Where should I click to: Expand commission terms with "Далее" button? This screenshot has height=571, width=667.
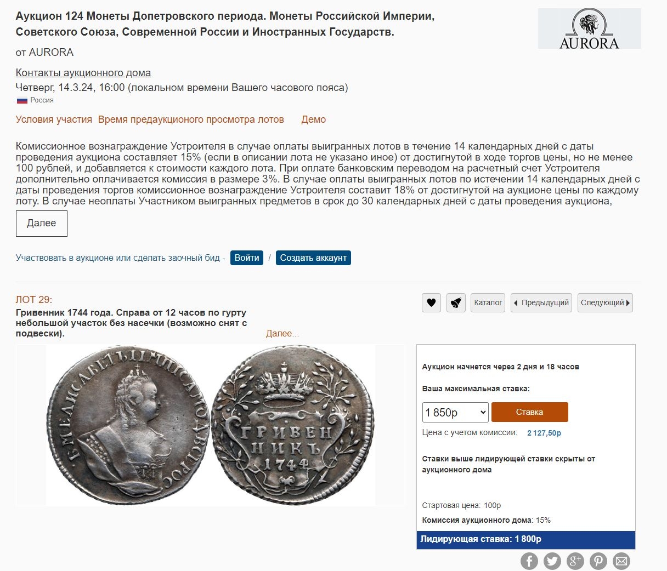pyautogui.click(x=42, y=223)
